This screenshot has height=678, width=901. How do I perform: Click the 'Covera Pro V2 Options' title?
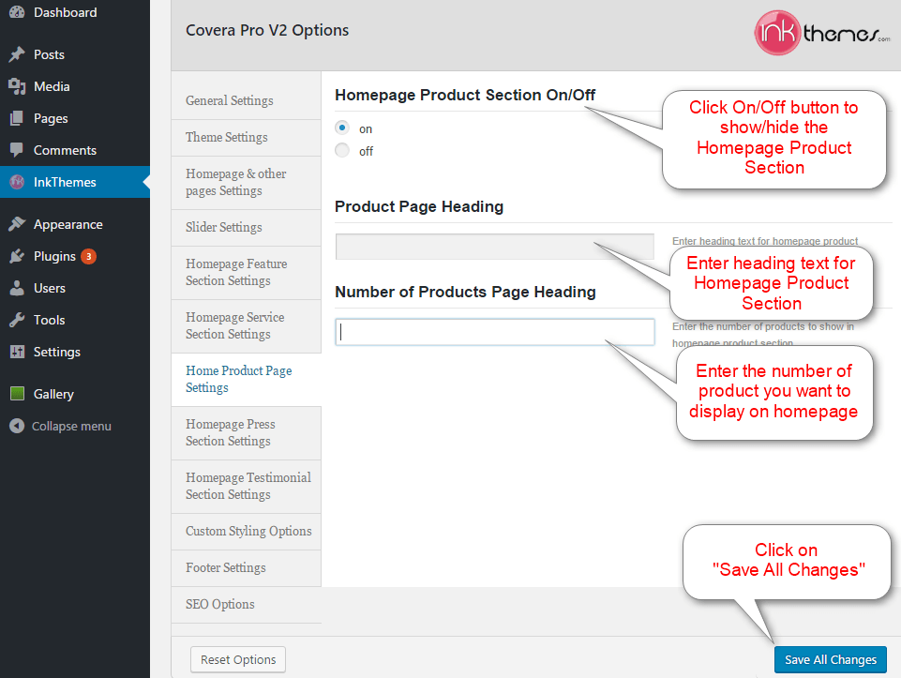(x=267, y=30)
